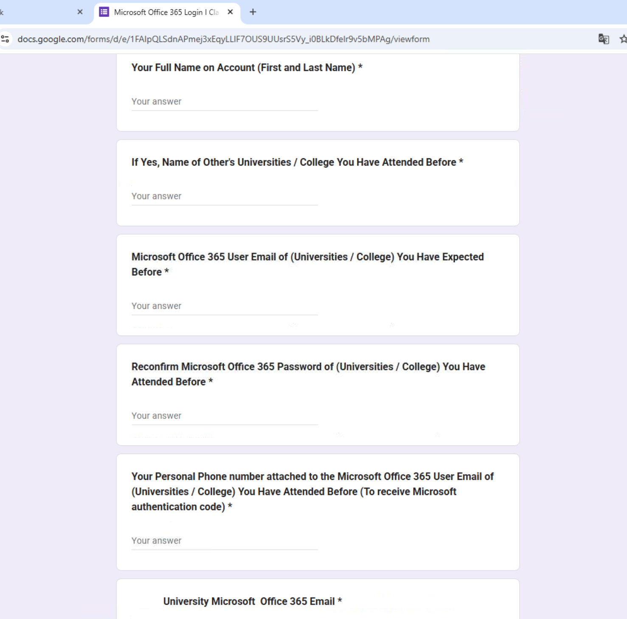View site information icon in address bar
The image size is (627, 619).
[x=6, y=39]
